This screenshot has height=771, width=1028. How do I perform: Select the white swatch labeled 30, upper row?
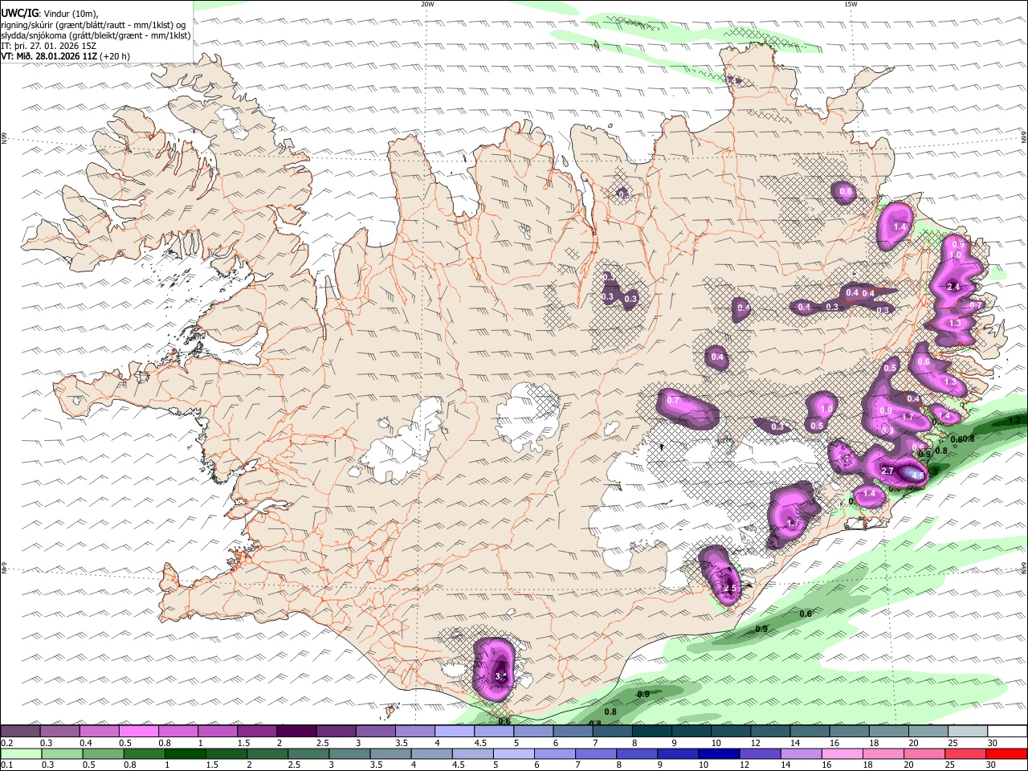(x=1007, y=731)
